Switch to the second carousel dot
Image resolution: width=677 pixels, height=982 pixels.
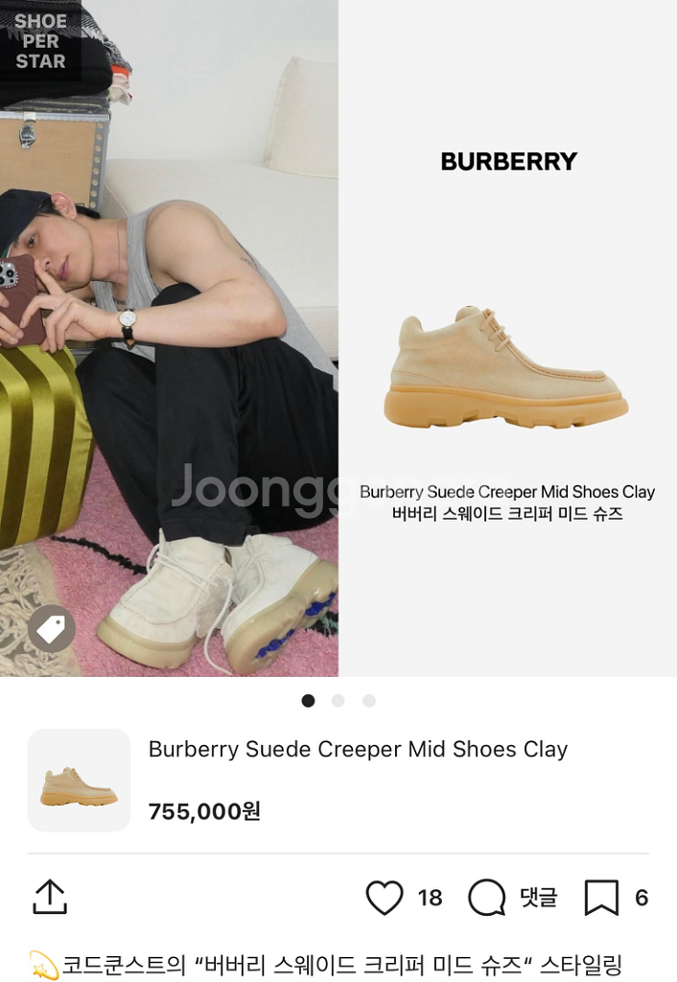coord(338,701)
